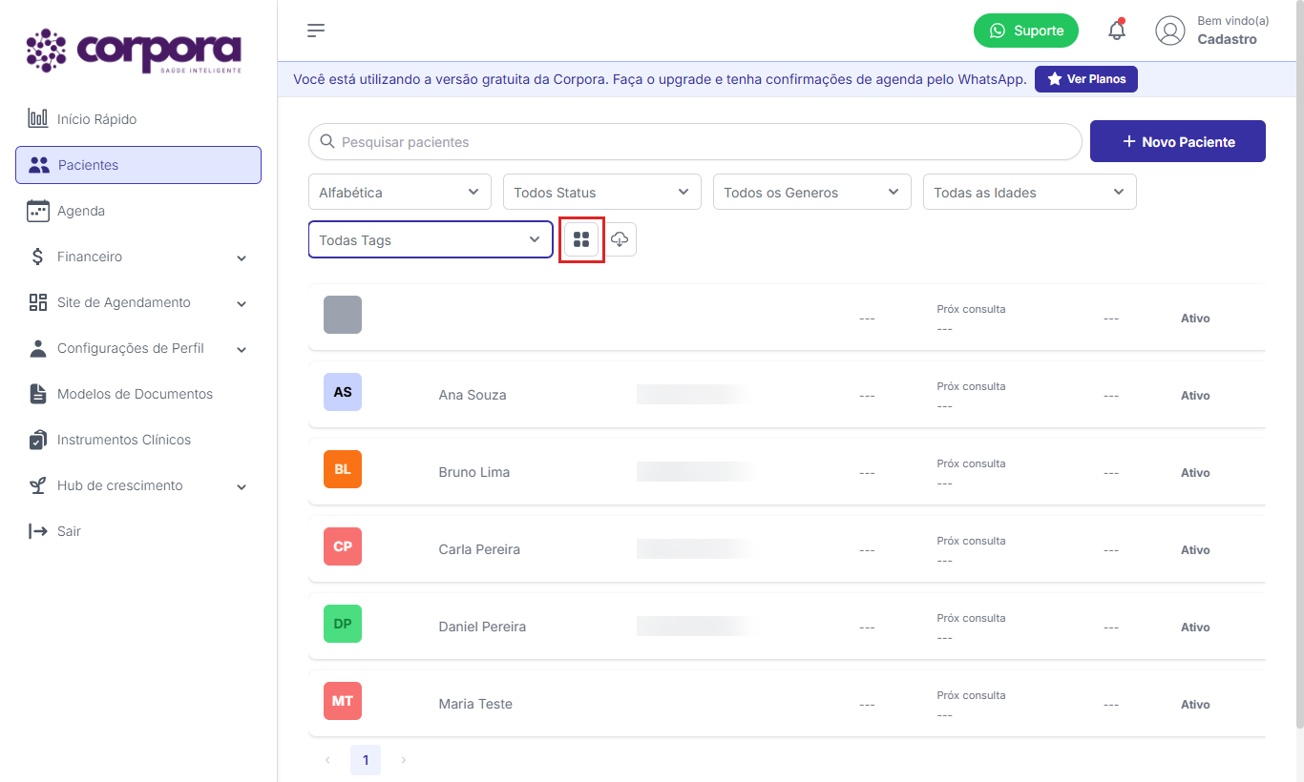
Task: Click the next page arrow
Action: (x=404, y=760)
